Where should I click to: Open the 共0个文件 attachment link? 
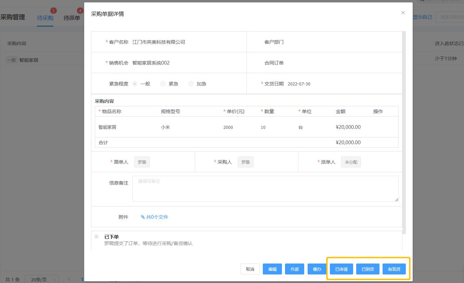point(157,217)
